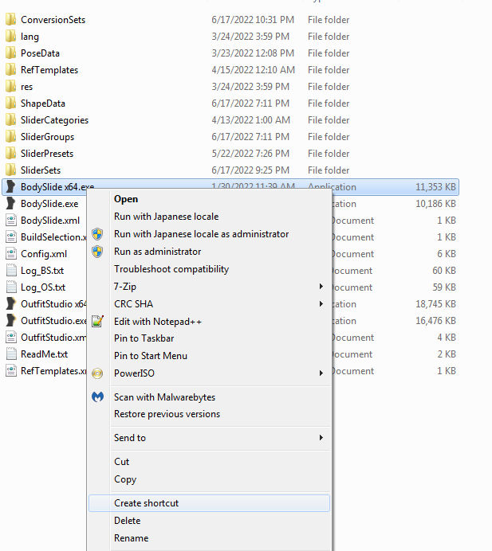Click the SliderPresets folder icon
The height and width of the screenshot is (551, 492).
(x=11, y=153)
